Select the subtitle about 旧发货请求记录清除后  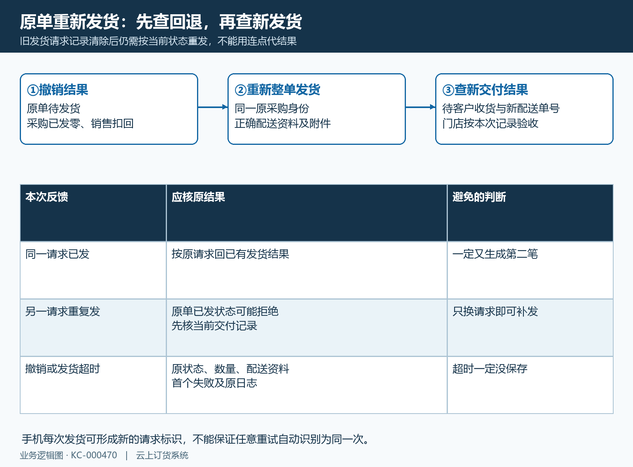click(158, 41)
